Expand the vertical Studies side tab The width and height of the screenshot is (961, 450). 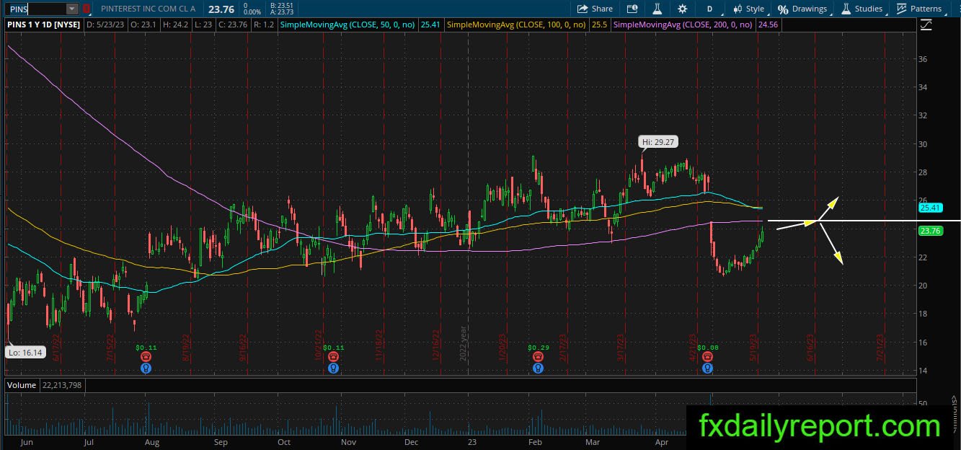(x=955, y=415)
